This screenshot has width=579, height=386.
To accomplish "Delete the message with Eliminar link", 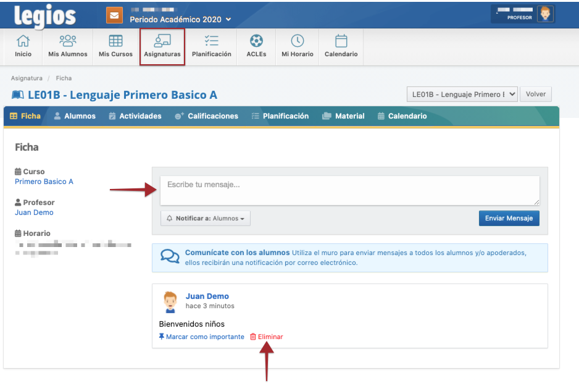I will coord(267,337).
